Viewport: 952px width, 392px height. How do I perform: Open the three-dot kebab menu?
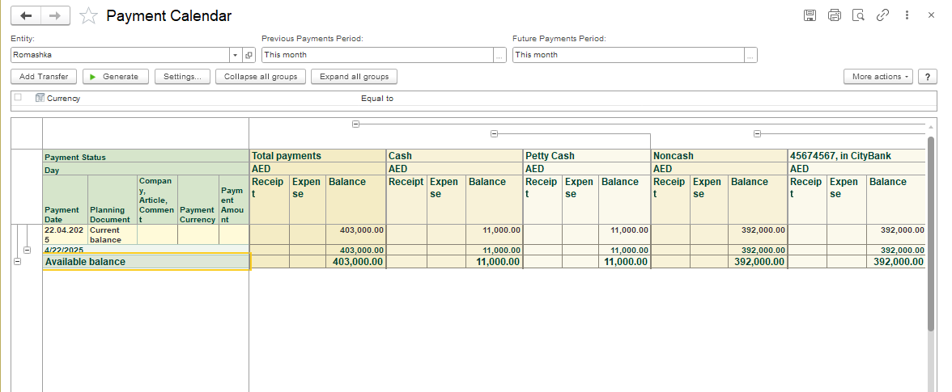[x=907, y=15]
